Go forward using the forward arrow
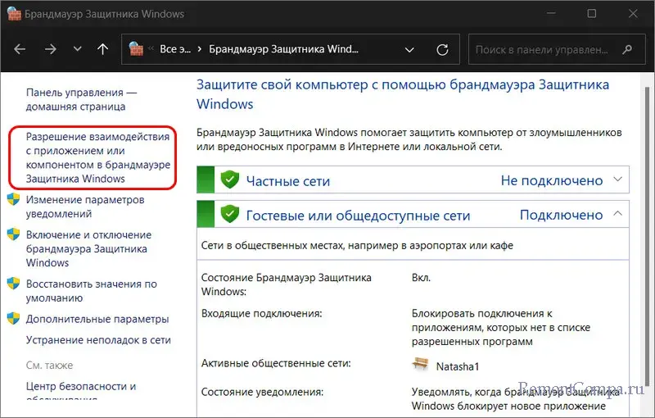Image resolution: width=655 pixels, height=418 pixels. click(50, 49)
